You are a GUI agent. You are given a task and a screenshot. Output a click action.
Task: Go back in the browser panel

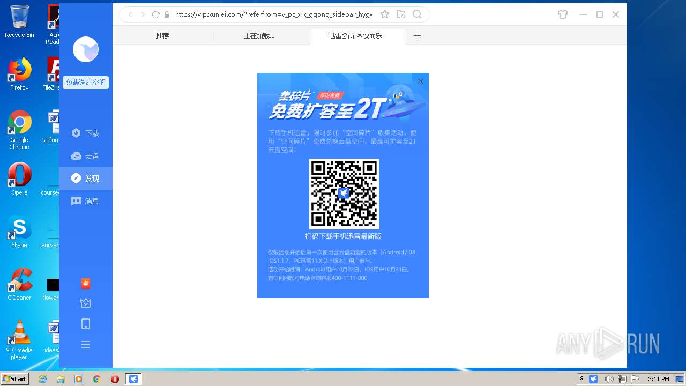tap(130, 14)
